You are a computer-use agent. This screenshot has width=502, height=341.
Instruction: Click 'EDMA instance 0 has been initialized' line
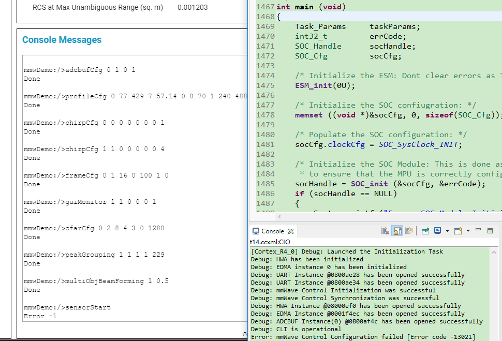click(329, 267)
